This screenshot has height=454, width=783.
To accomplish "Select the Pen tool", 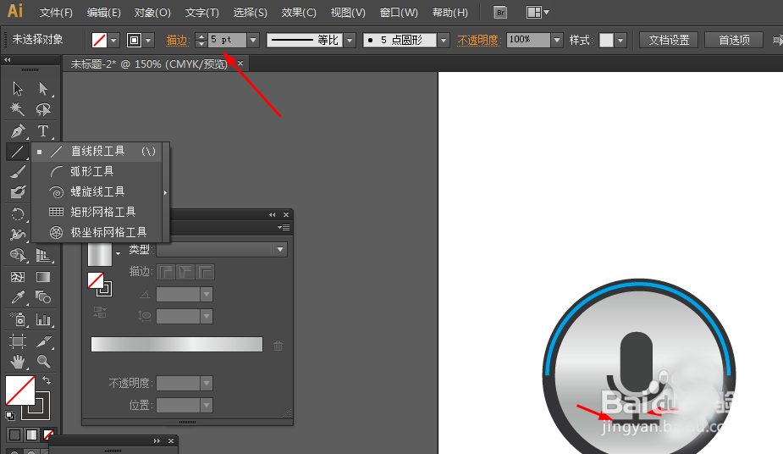I will click(x=18, y=130).
